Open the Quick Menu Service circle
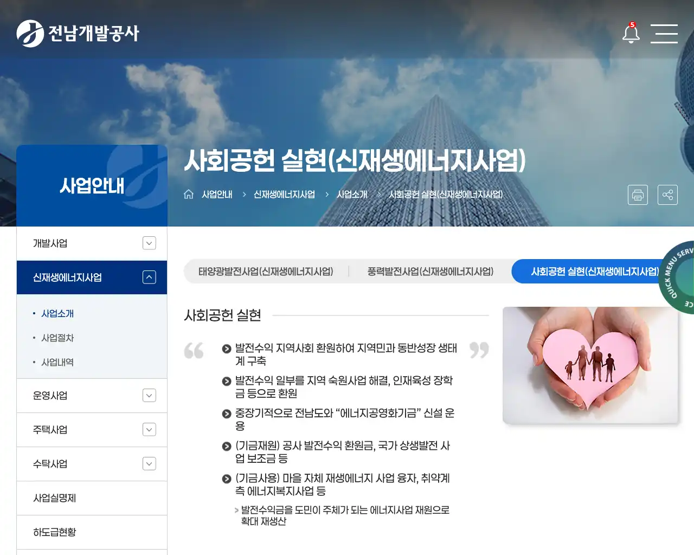The height and width of the screenshot is (555, 694). pyautogui.click(x=678, y=276)
